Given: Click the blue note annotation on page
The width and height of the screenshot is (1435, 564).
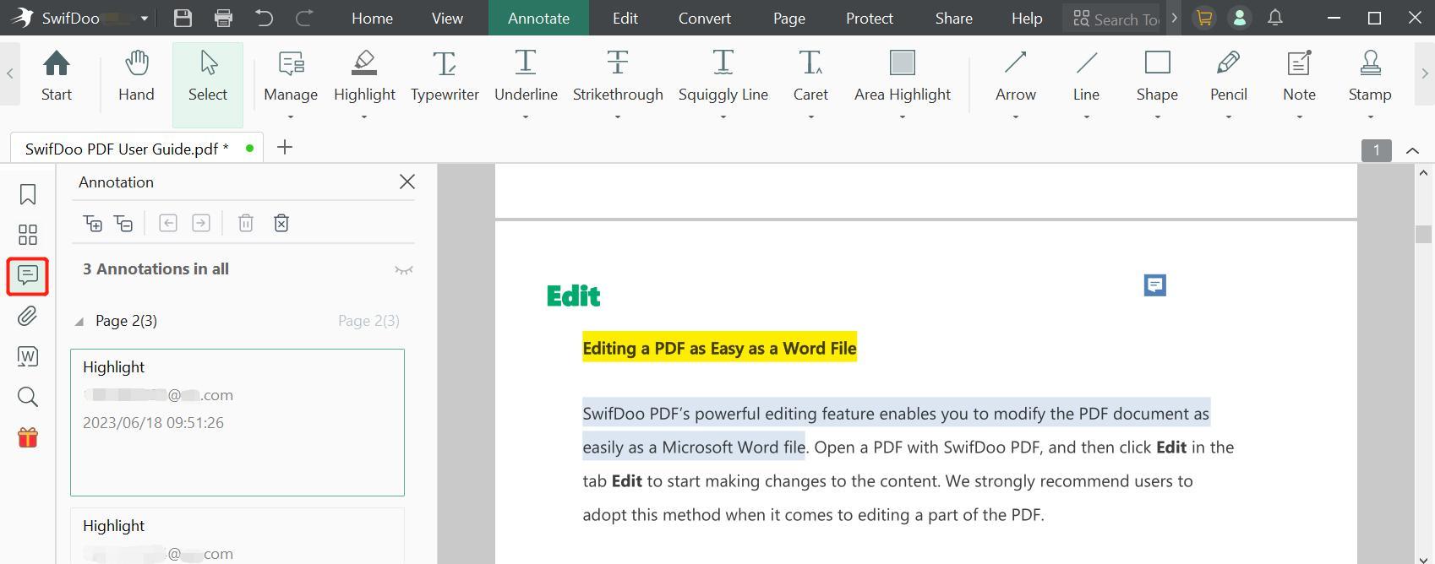Looking at the screenshot, I should pos(1155,285).
